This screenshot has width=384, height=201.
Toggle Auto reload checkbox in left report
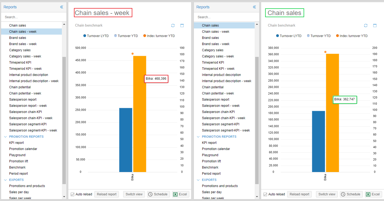(x=73, y=194)
